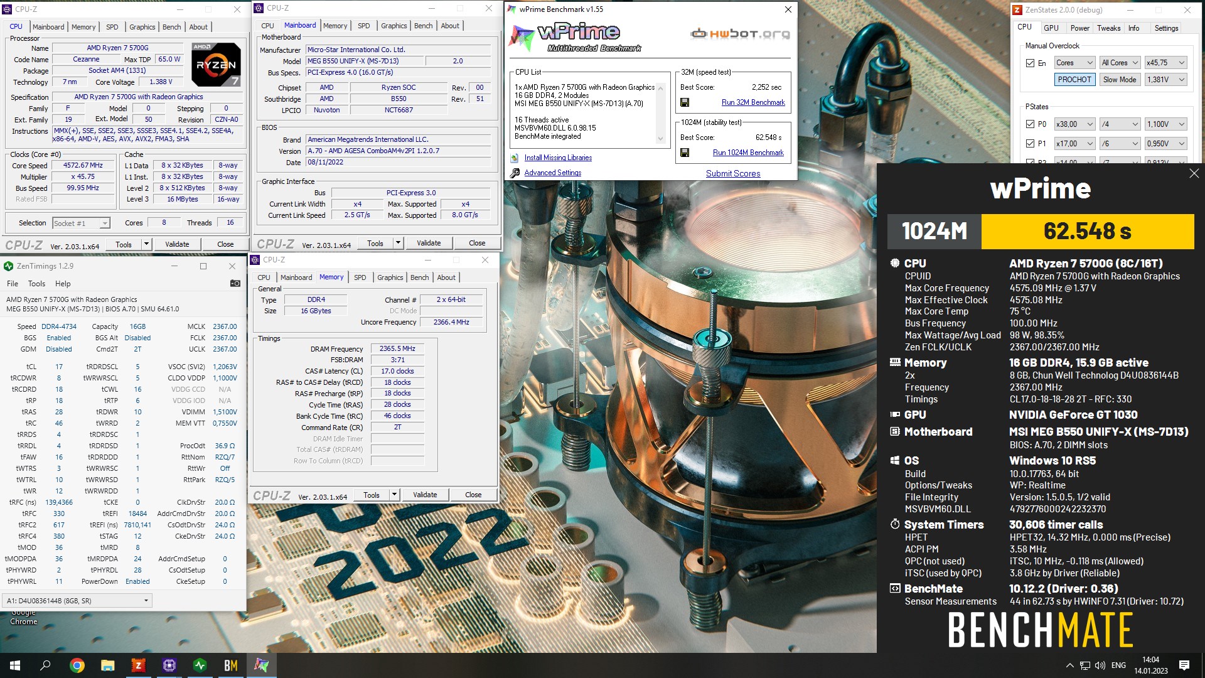
Task: Switch to ZenTimings via taskbar icon
Action: pyautogui.click(x=200, y=665)
